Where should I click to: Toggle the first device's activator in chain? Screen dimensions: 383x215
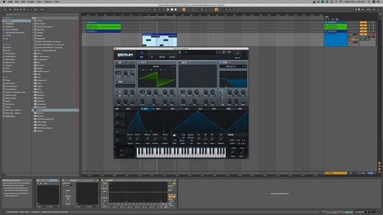click(38, 180)
